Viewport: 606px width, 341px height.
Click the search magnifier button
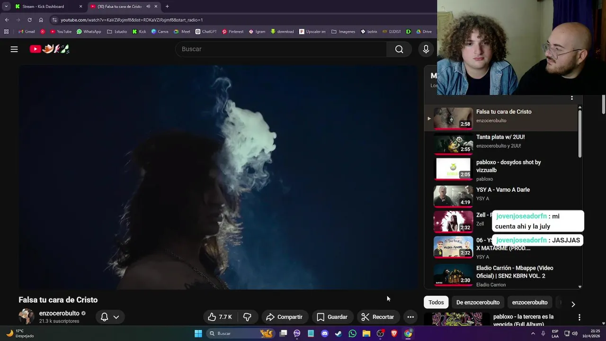(399, 49)
